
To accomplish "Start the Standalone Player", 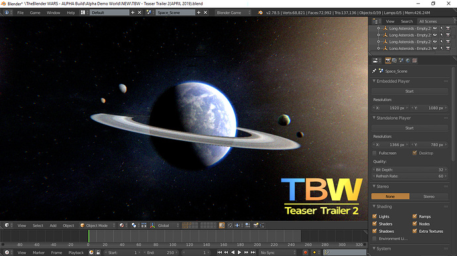I will click(x=409, y=128).
